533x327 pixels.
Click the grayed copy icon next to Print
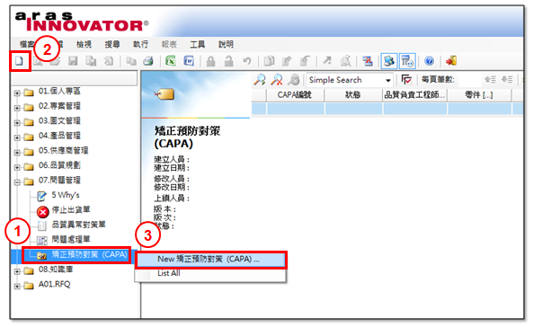pos(131,61)
